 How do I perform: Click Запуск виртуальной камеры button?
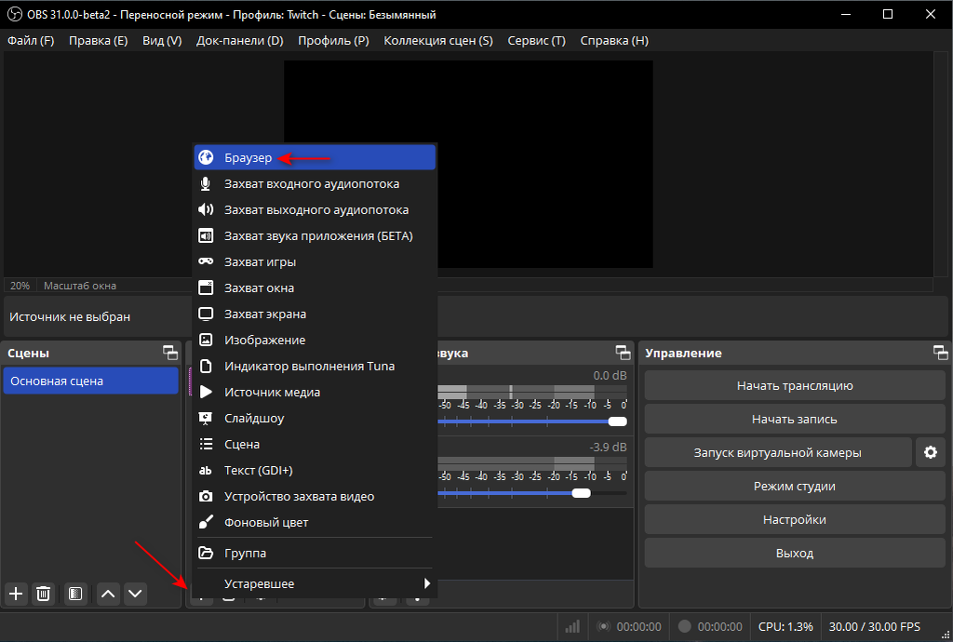[778, 452]
